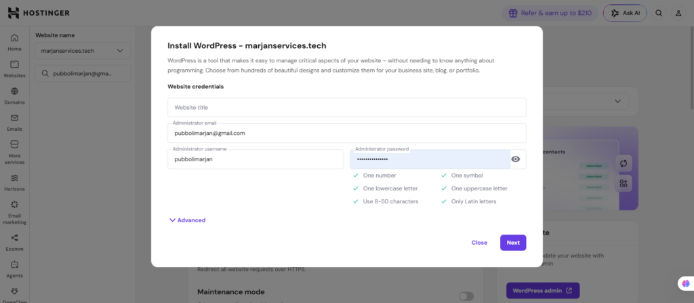Click the magnifier icon in website search

(45, 73)
